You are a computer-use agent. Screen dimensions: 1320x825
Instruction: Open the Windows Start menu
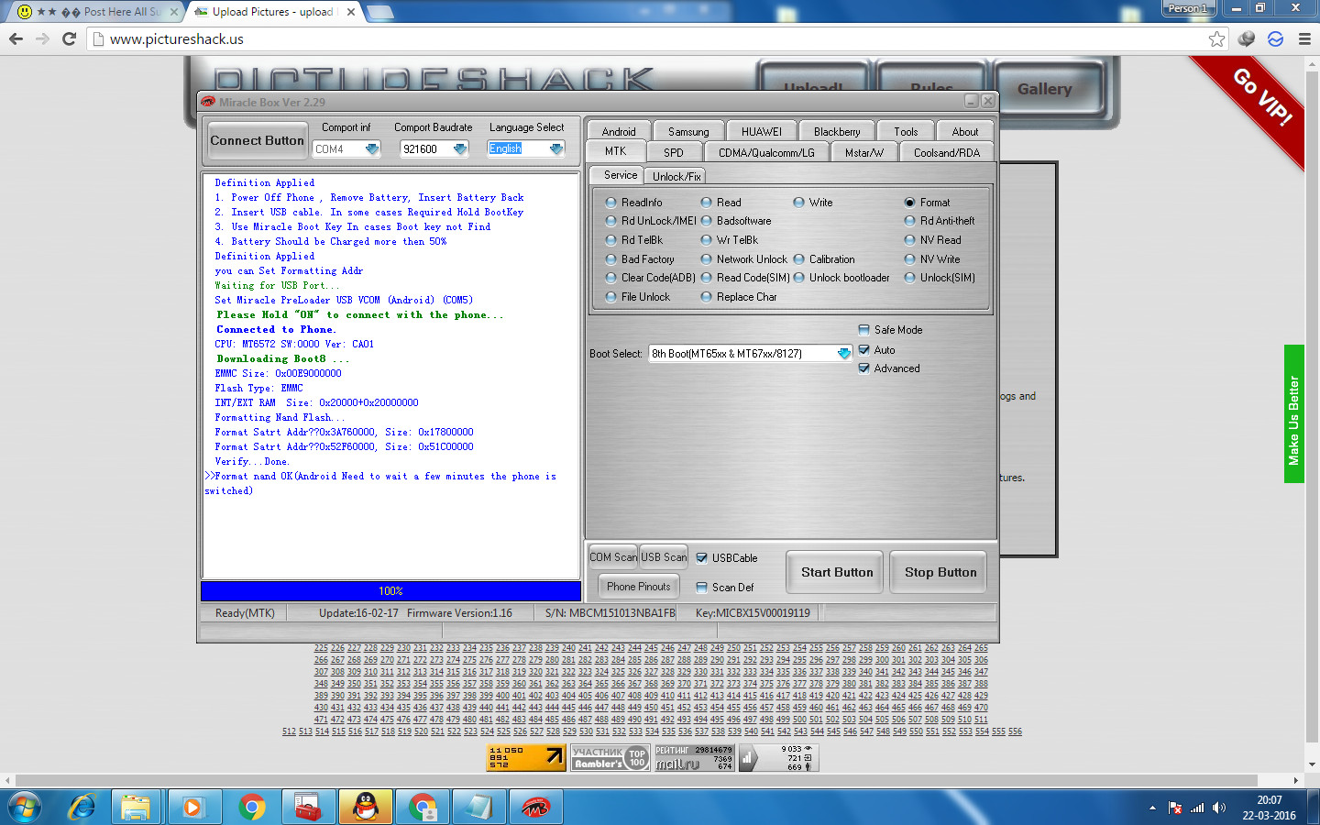pyautogui.click(x=24, y=808)
